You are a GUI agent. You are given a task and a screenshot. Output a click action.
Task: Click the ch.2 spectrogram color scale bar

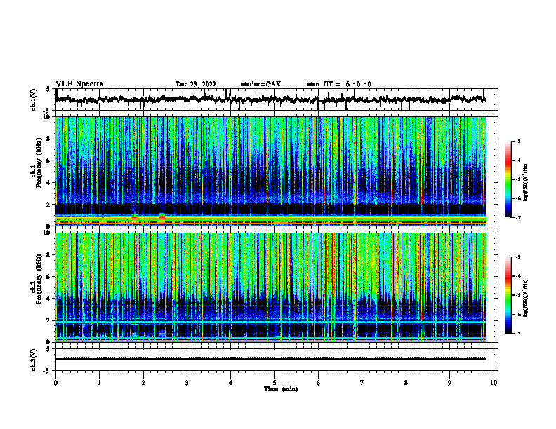(508, 295)
